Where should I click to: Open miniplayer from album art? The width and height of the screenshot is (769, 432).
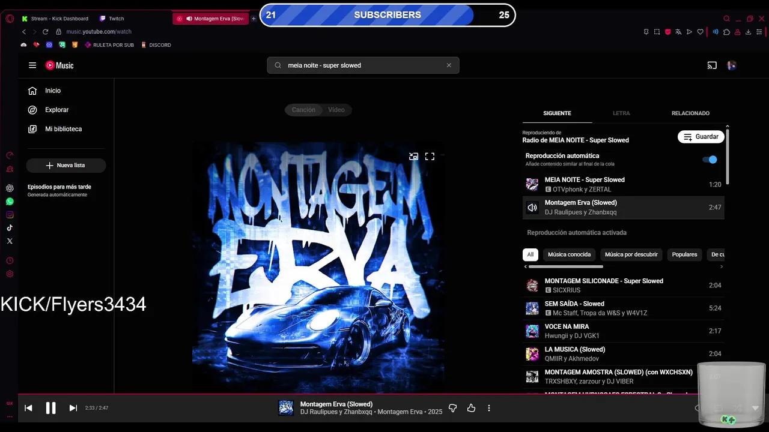(413, 157)
